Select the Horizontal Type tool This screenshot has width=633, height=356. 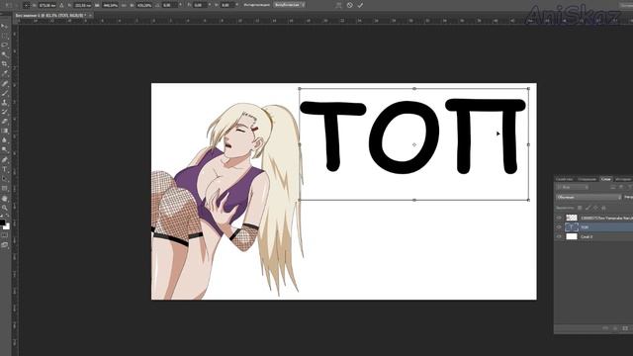pyautogui.click(x=4, y=169)
